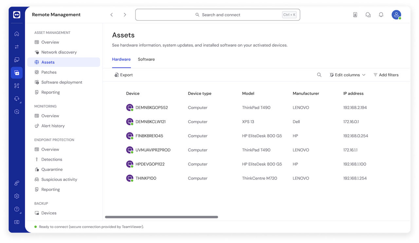Open Patches under Asset Management

[x=49, y=72]
